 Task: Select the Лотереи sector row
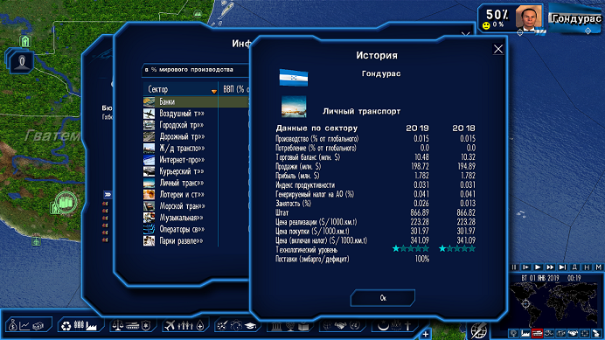pos(196,195)
